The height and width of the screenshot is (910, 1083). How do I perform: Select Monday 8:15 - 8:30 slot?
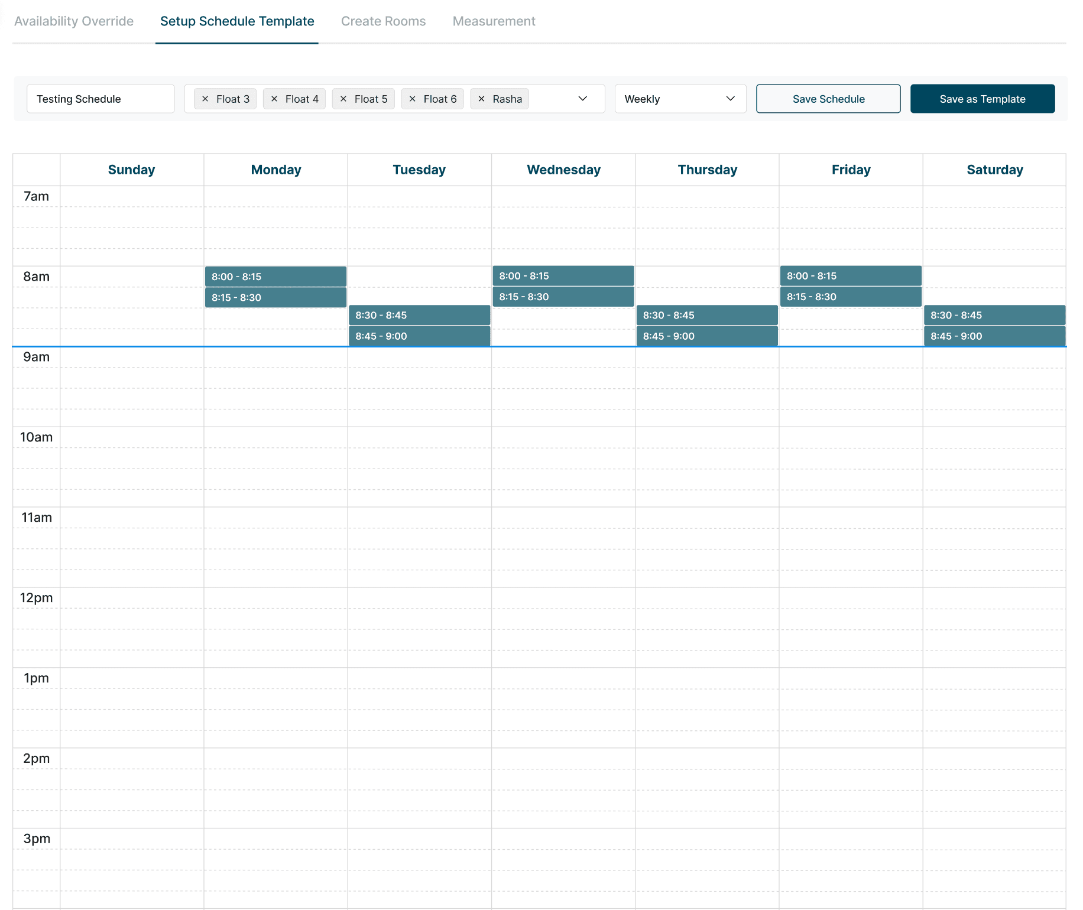click(275, 298)
